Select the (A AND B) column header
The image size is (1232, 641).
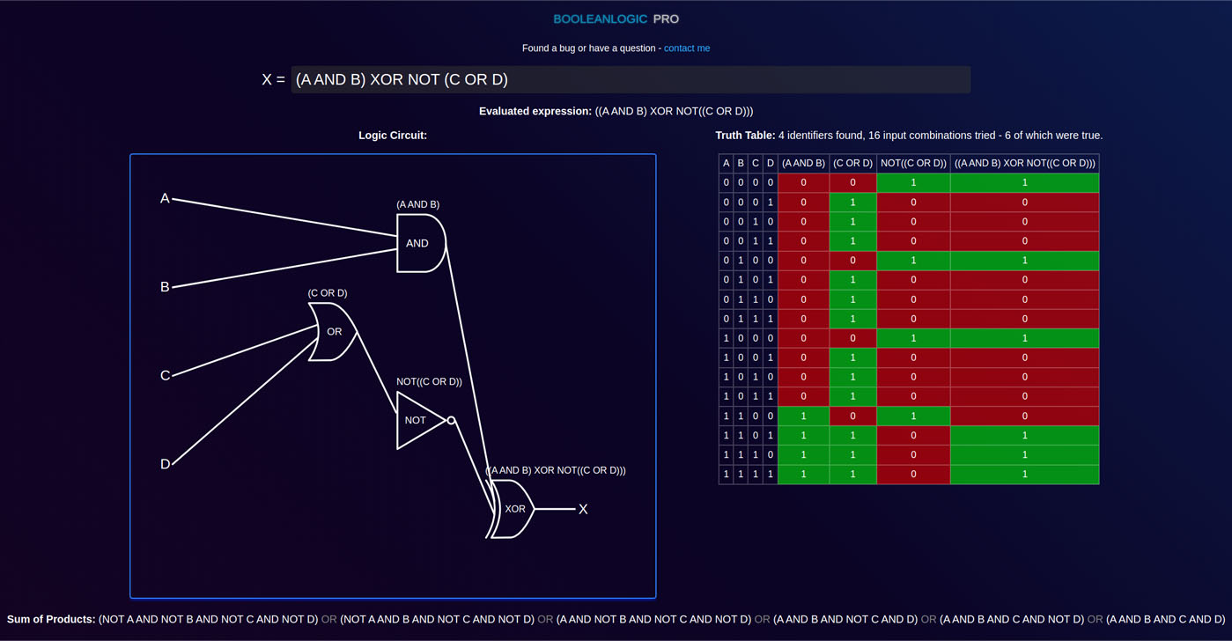coord(803,163)
